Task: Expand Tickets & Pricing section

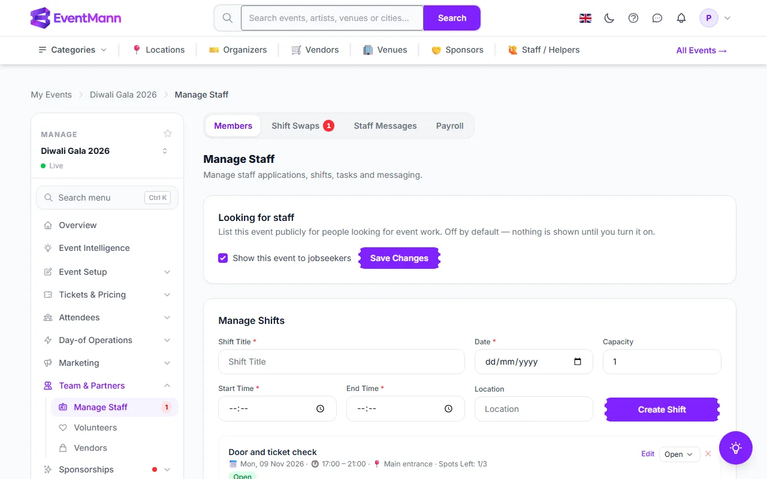Action: (x=107, y=295)
